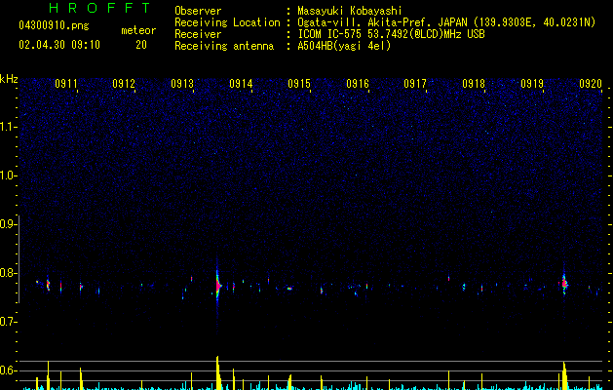The width and height of the screenshot is (613, 390).
Task: Click the 'Receiver' field label
Action: pyautogui.click(x=198, y=34)
